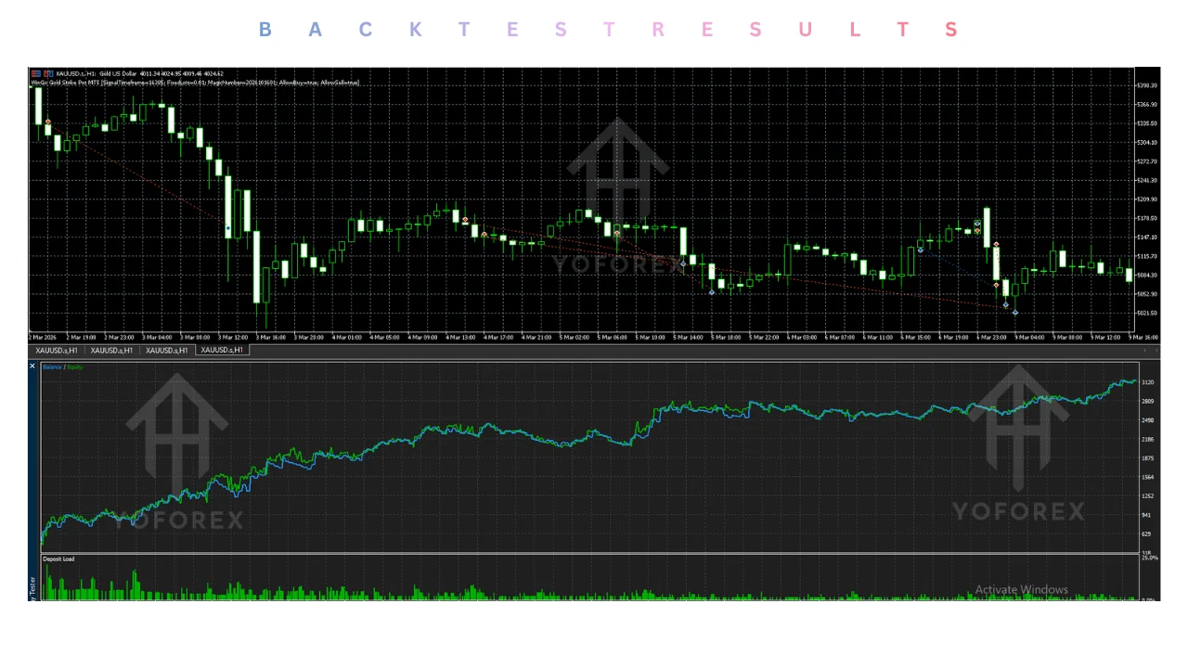The height and width of the screenshot is (668, 1188).
Task: Close the Strategy Tester graph panel
Action: click(32, 366)
